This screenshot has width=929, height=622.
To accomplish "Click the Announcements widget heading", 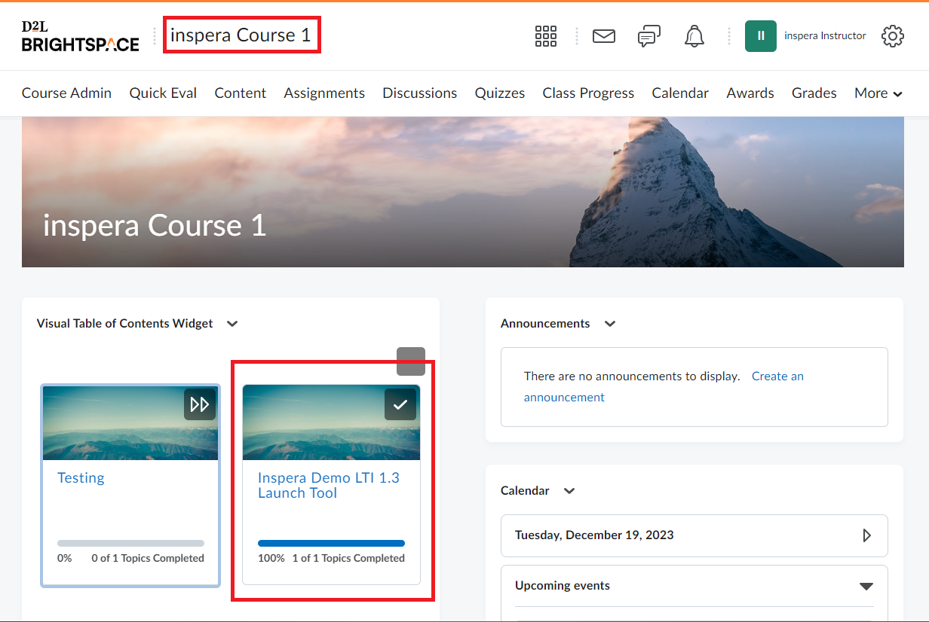I will pyautogui.click(x=545, y=324).
